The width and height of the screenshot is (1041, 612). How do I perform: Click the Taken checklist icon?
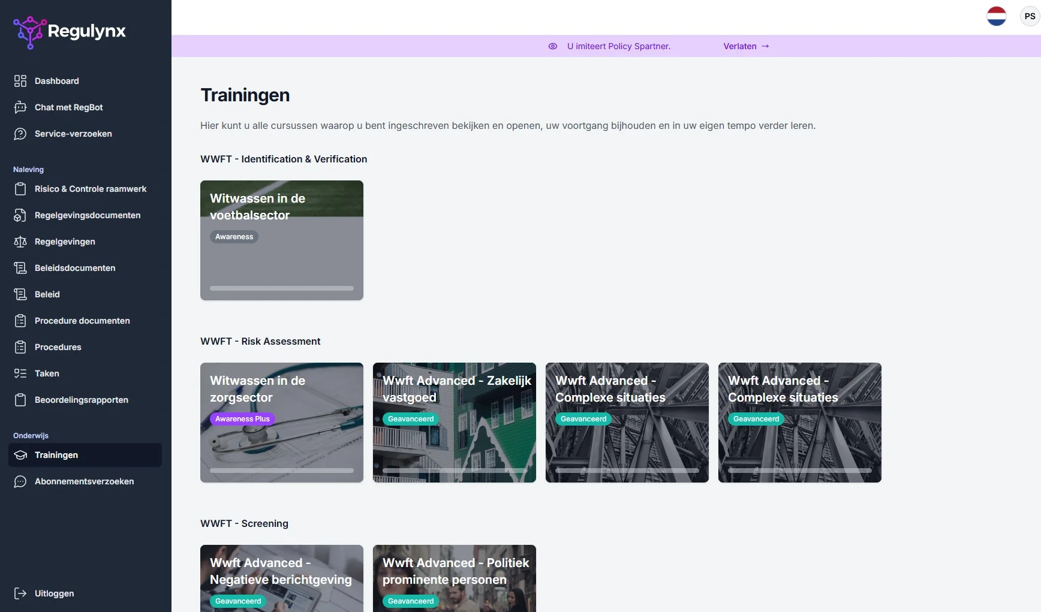(x=20, y=373)
